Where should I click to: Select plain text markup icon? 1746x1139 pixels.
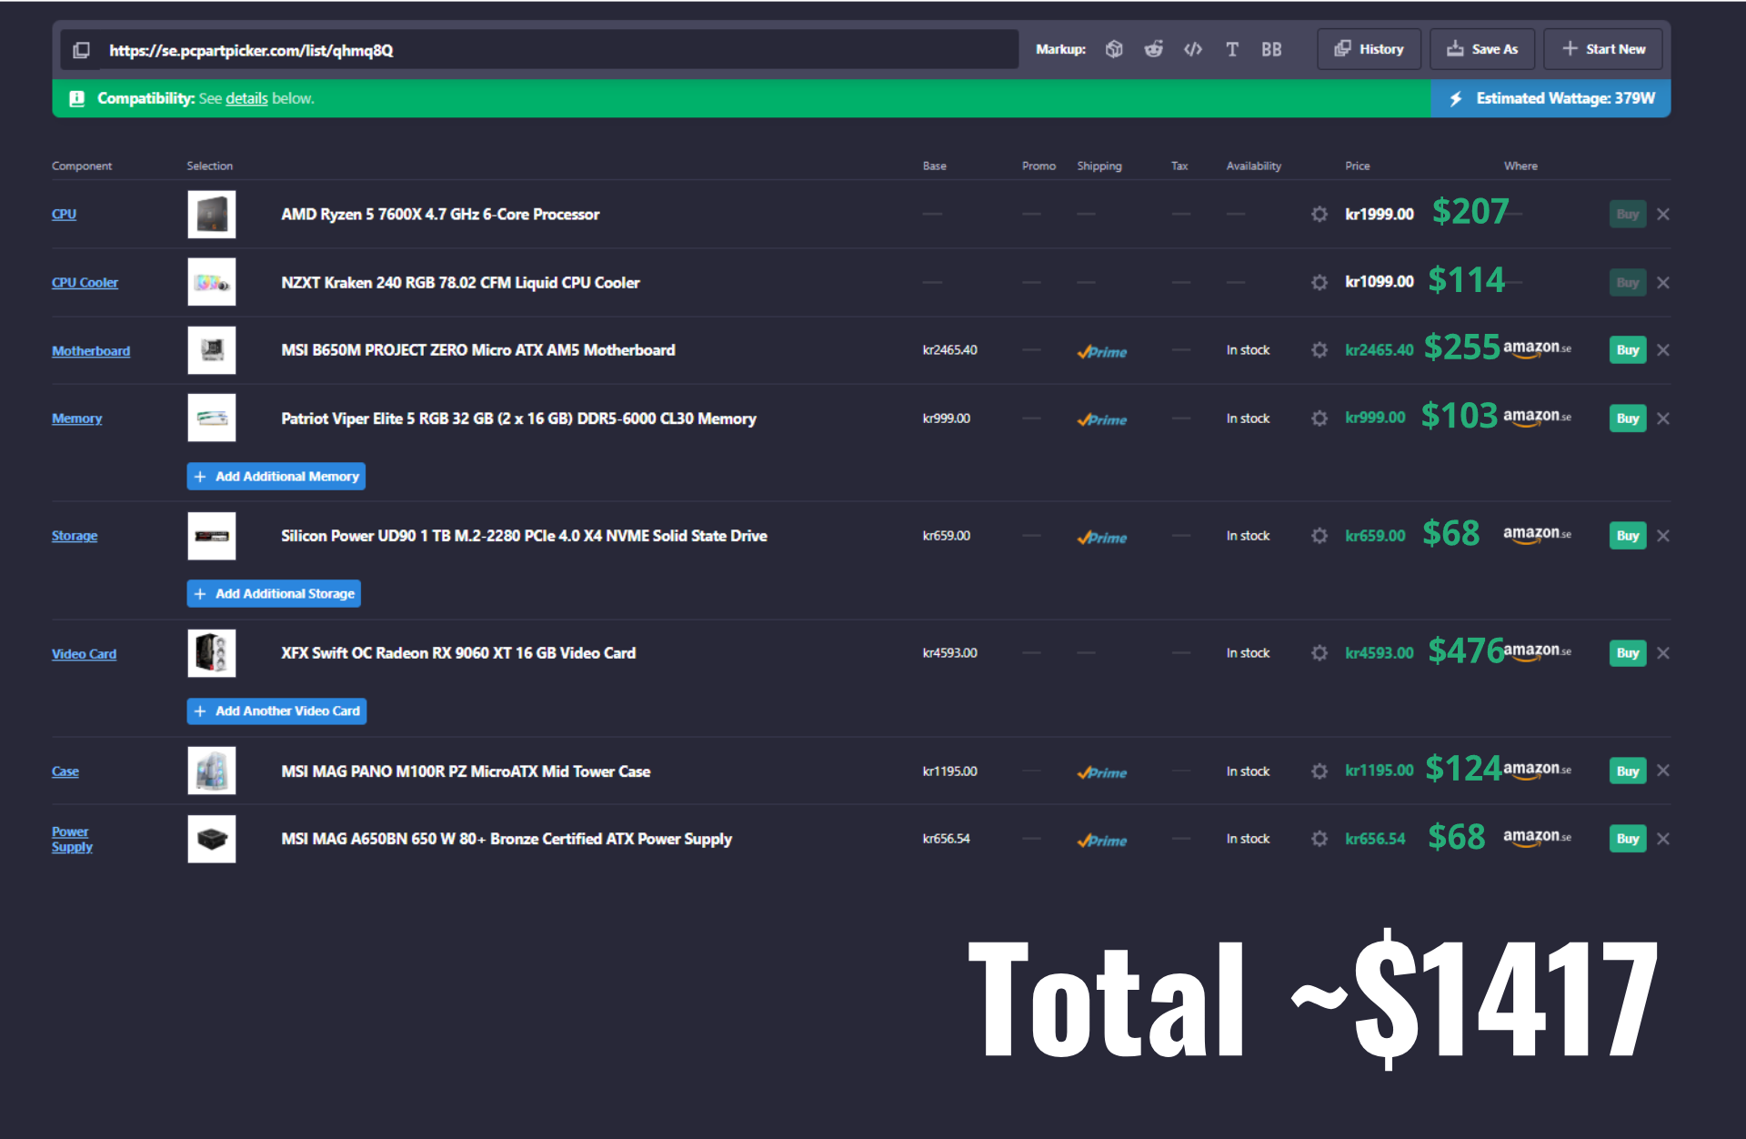coord(1232,49)
